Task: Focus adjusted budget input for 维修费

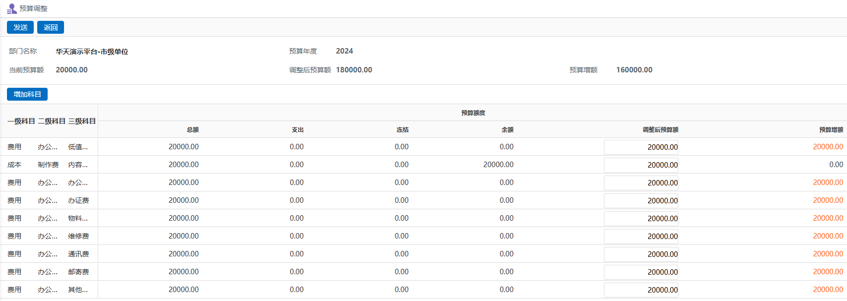Action: 641,237
